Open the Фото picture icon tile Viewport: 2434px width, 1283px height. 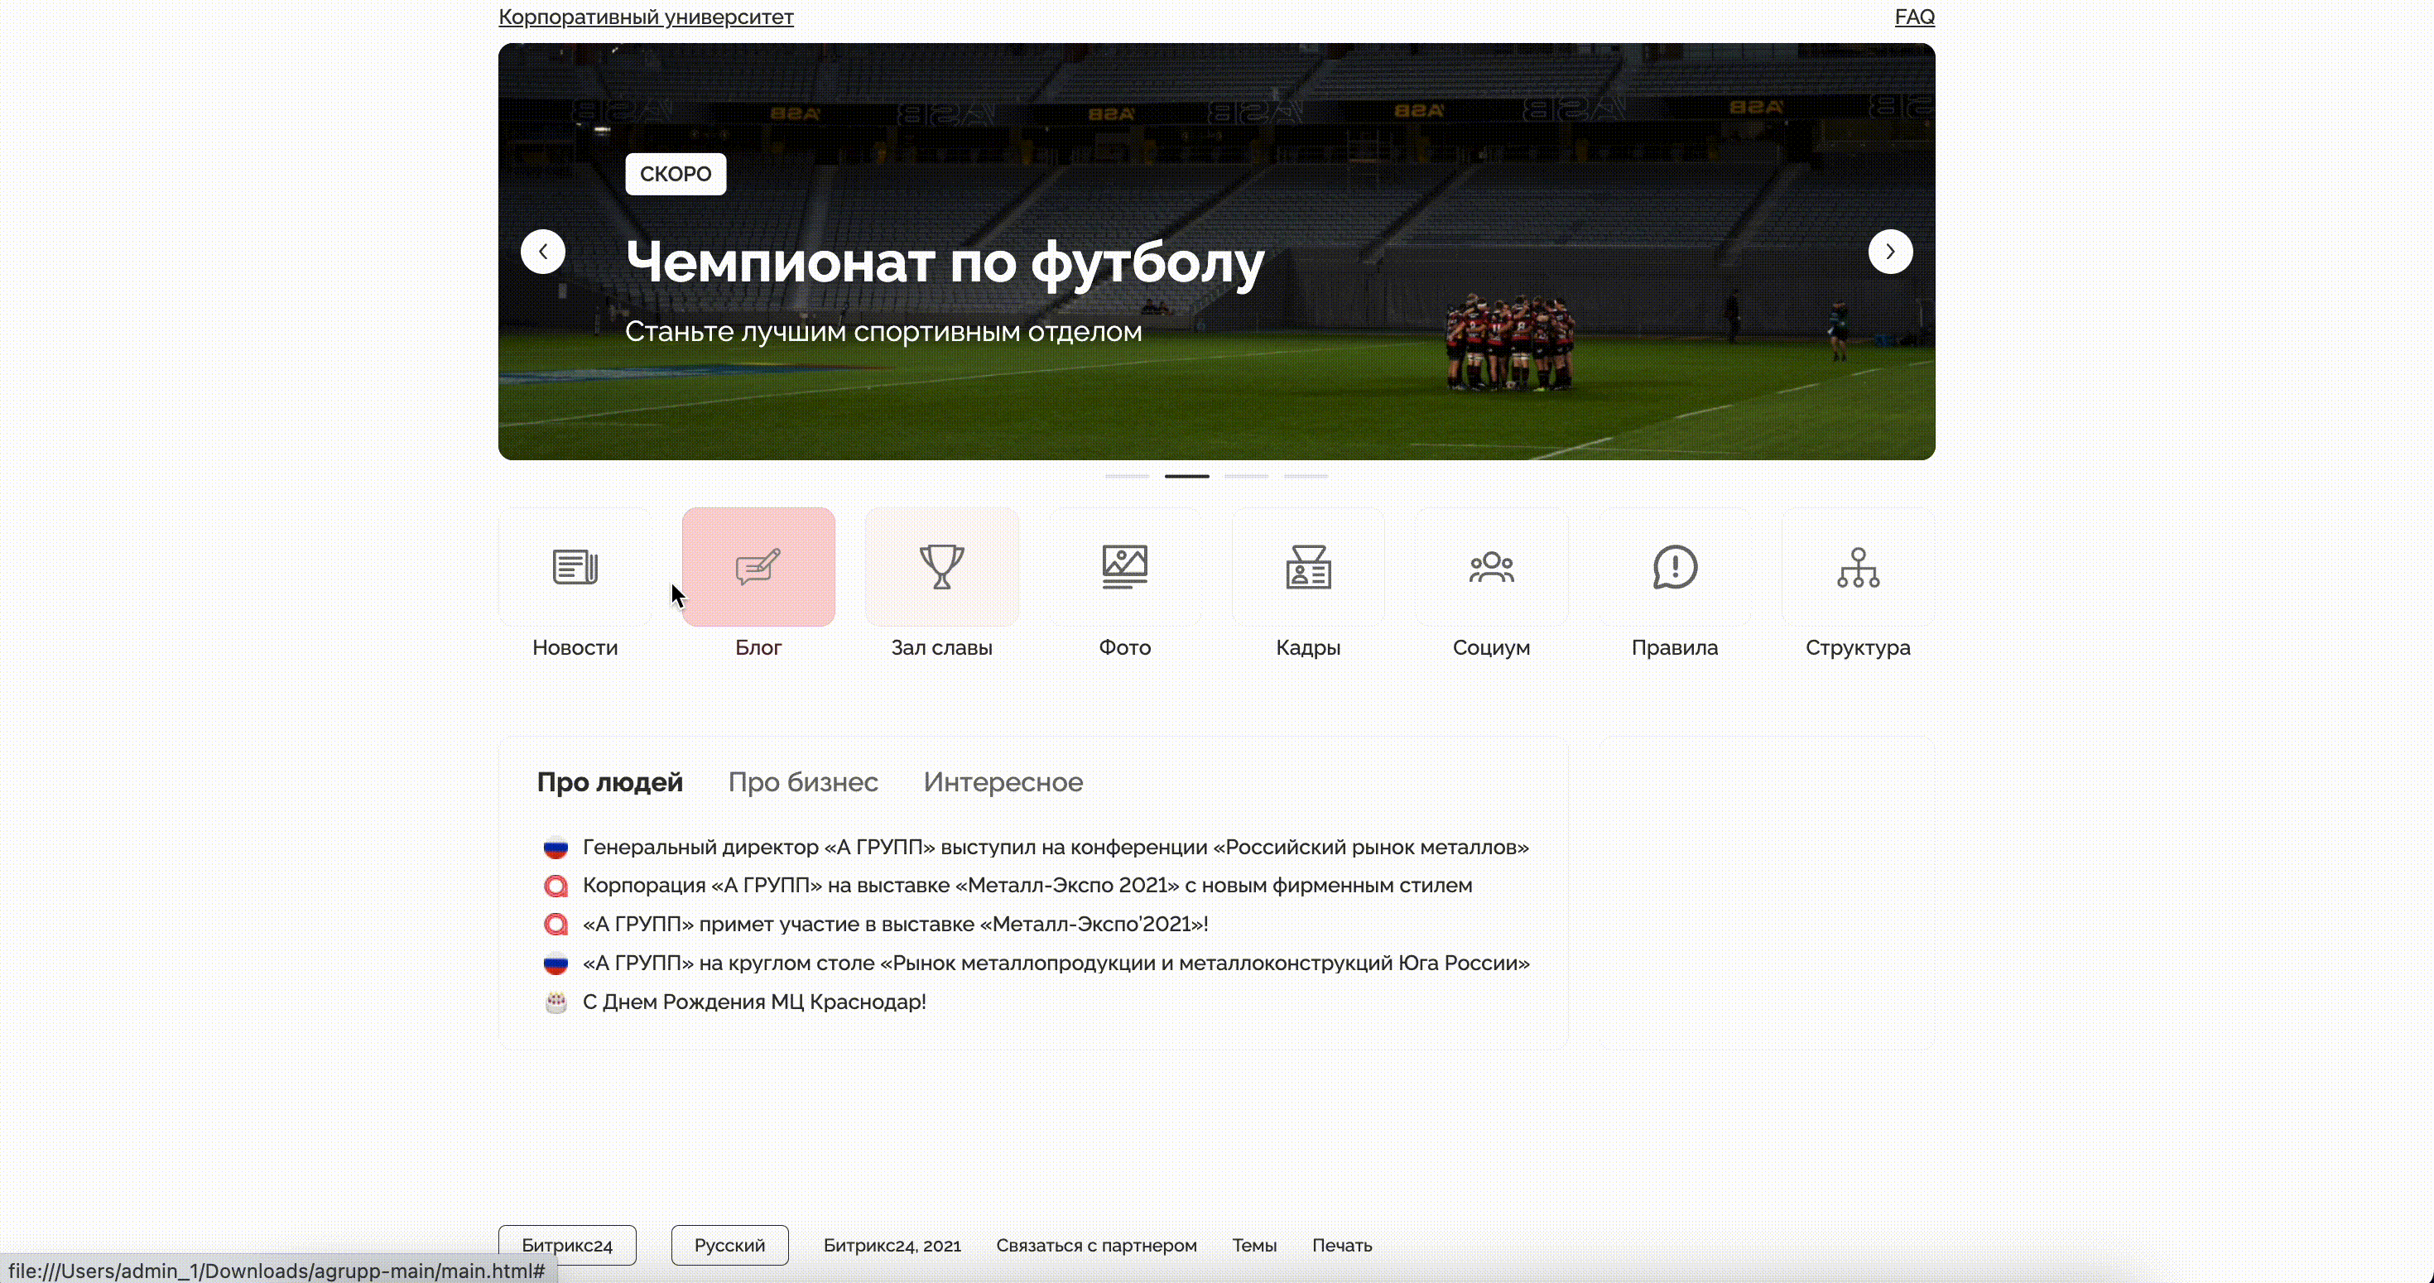[x=1124, y=567]
